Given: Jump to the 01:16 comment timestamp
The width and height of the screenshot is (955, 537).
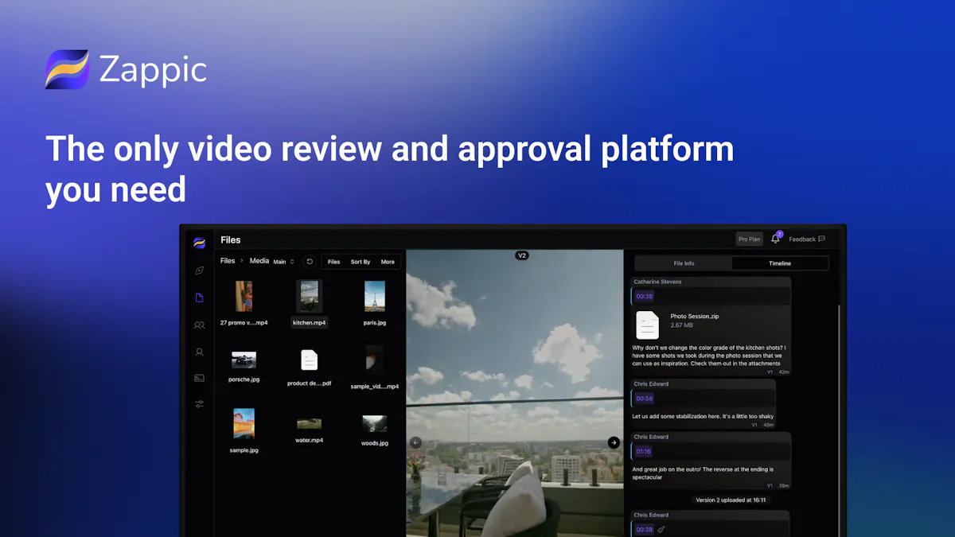Looking at the screenshot, I should pyautogui.click(x=644, y=451).
